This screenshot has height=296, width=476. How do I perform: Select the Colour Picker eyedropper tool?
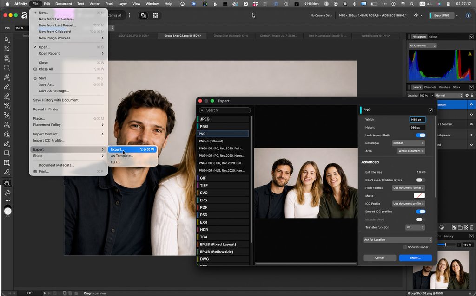click(x=7, y=172)
